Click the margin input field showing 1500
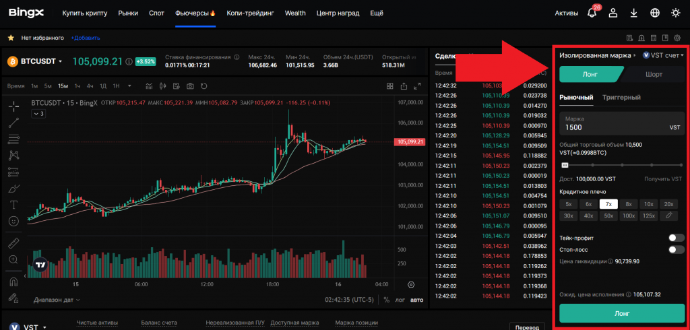This screenshot has width=690, height=330. click(622, 123)
